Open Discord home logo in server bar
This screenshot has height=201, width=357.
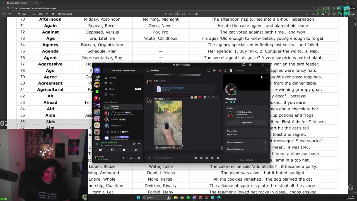pos(97,70)
